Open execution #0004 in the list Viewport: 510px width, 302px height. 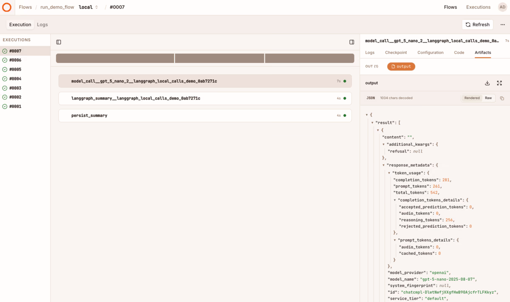click(x=25, y=79)
